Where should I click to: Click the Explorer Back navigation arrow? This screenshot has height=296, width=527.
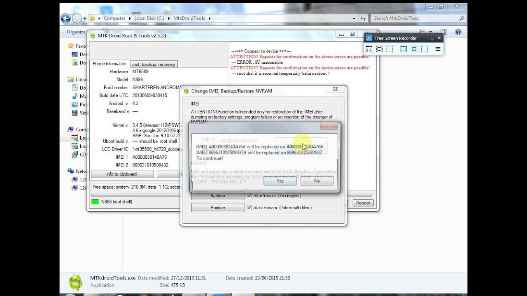pos(65,18)
